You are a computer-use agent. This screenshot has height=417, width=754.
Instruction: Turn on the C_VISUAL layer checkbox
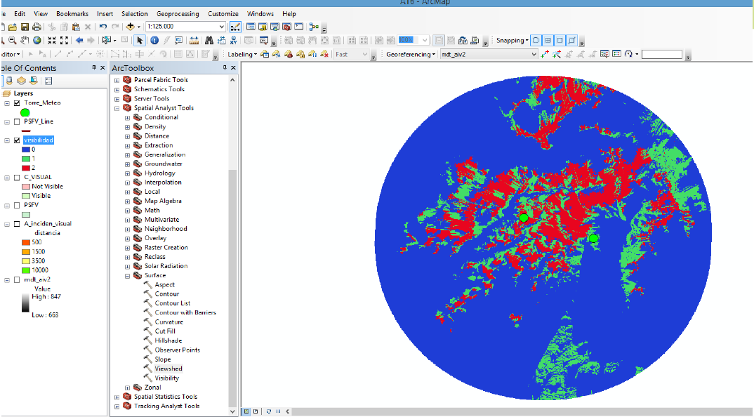pos(17,178)
